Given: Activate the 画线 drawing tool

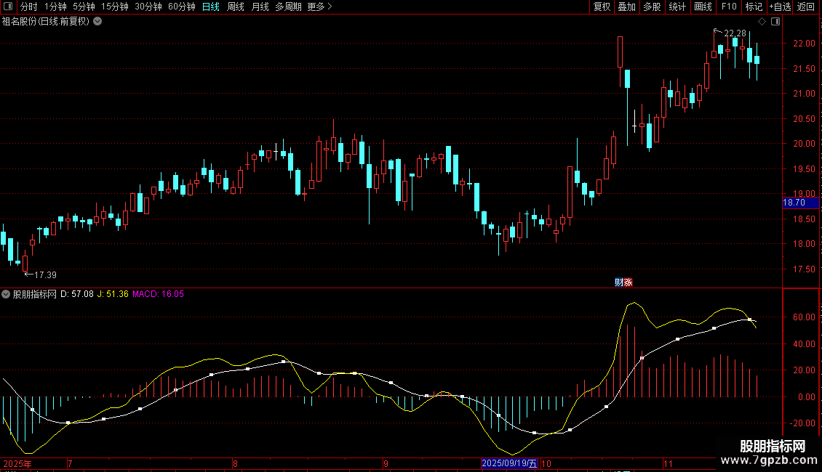Looking at the screenshot, I should 703,7.
